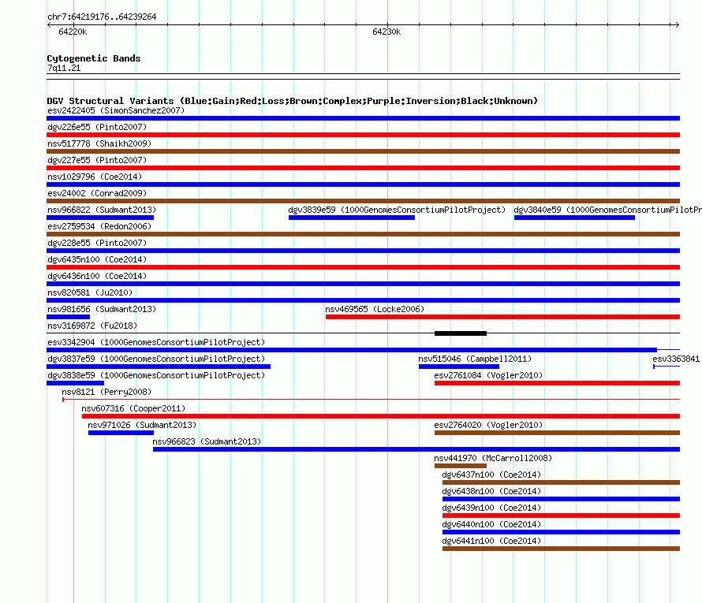The width and height of the screenshot is (702, 603).
Task: Select the dgv3839e59 variant label
Action: tap(397, 210)
